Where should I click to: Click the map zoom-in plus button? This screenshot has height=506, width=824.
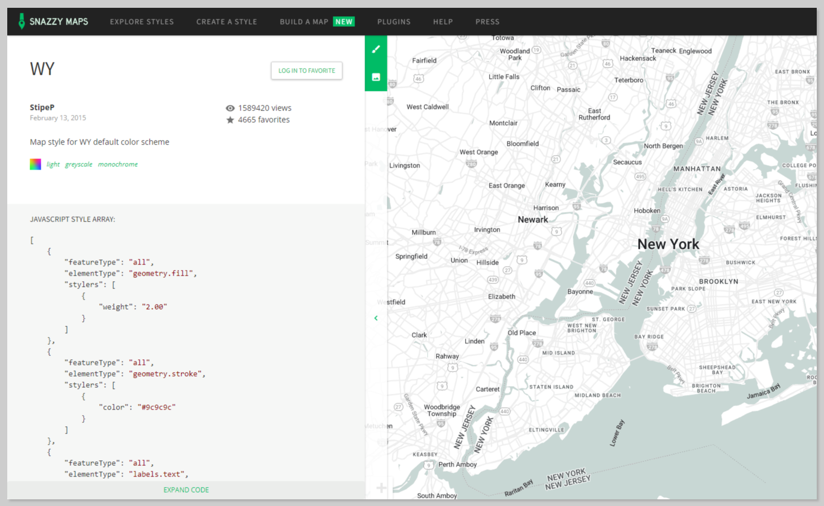click(381, 488)
